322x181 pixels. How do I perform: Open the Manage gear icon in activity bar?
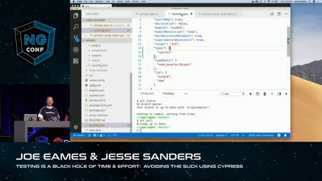pyautogui.click(x=76, y=127)
